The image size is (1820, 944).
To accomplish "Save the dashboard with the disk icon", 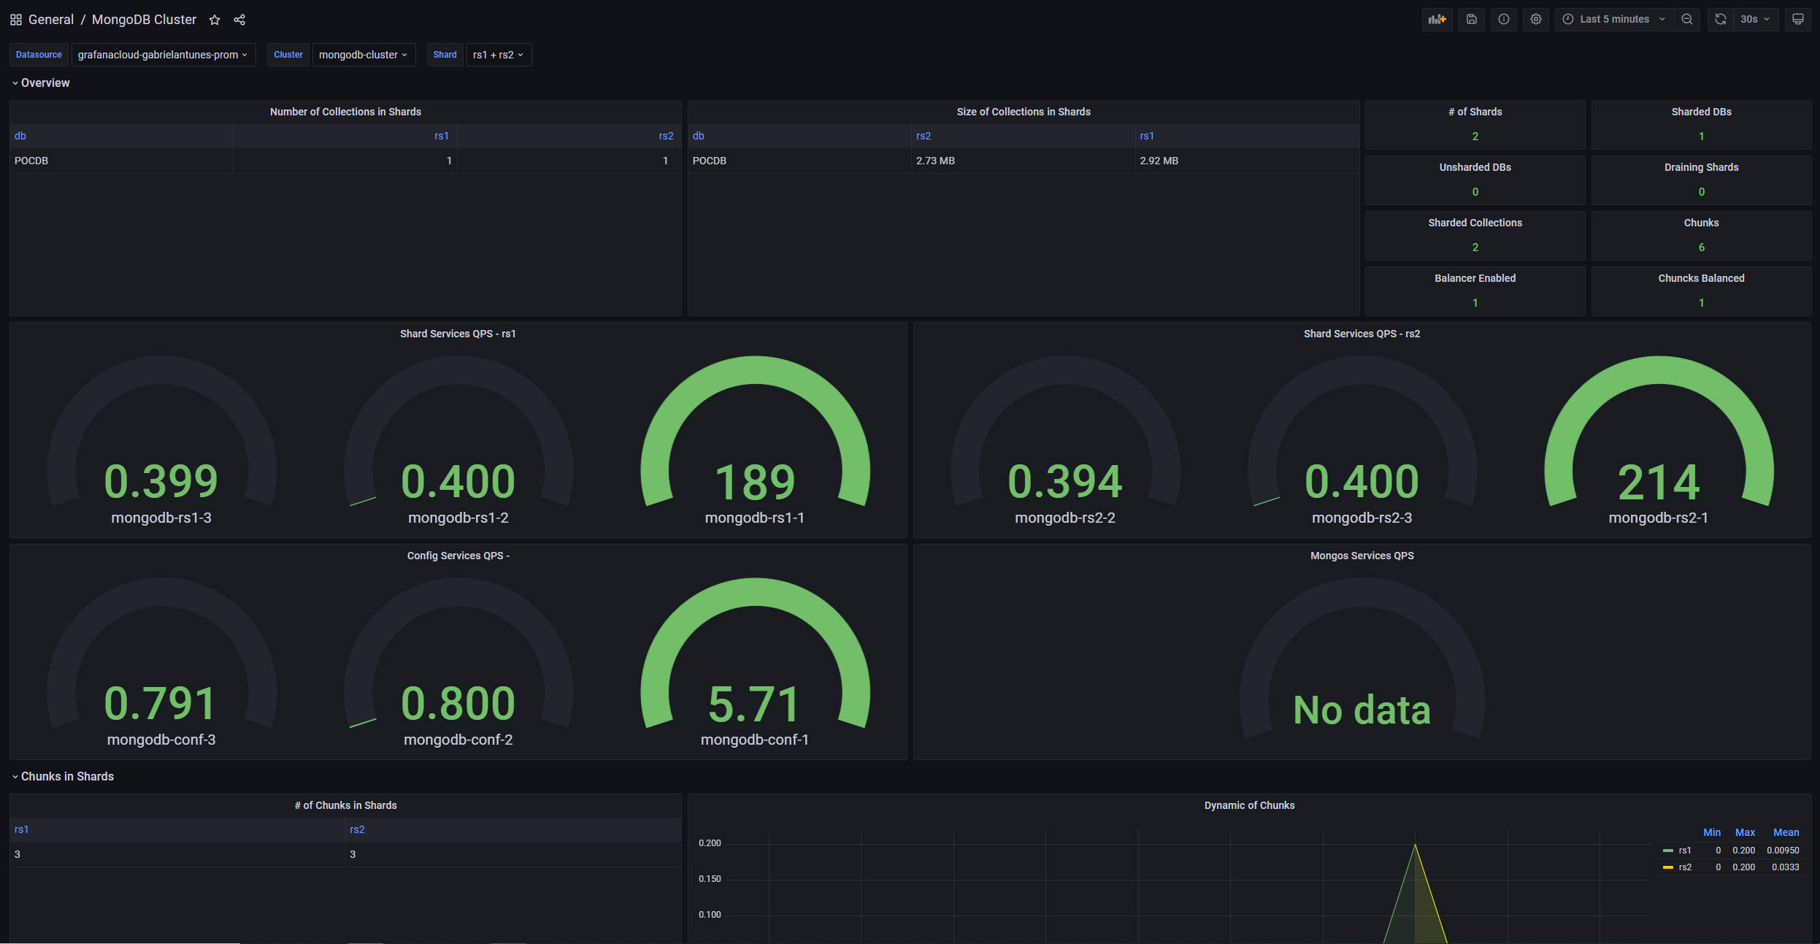I will [x=1471, y=20].
